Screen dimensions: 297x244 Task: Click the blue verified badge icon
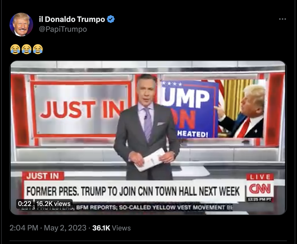[x=111, y=19]
